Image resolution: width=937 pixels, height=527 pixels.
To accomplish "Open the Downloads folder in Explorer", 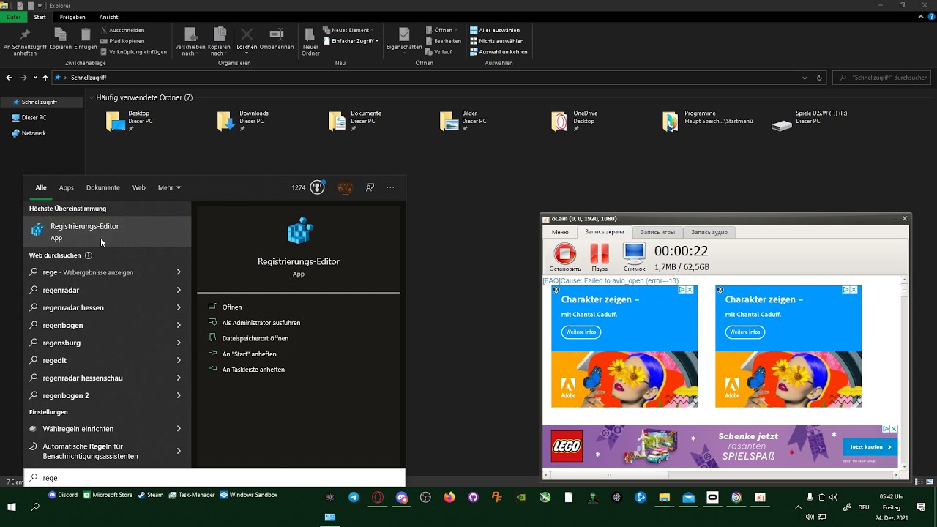I will coord(244,120).
